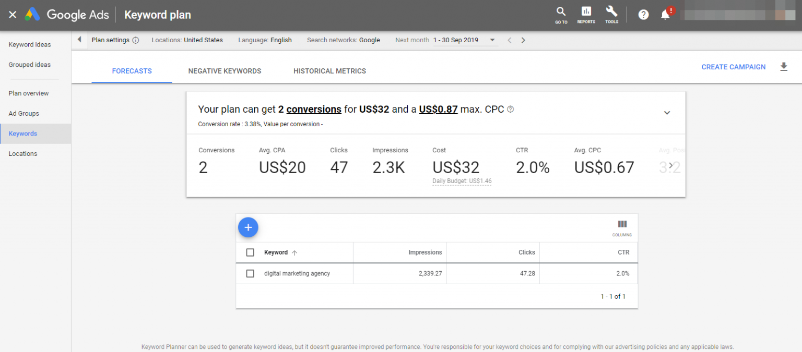This screenshot has width=802, height=352.
Task: Click the next date arrow
Action: (523, 40)
